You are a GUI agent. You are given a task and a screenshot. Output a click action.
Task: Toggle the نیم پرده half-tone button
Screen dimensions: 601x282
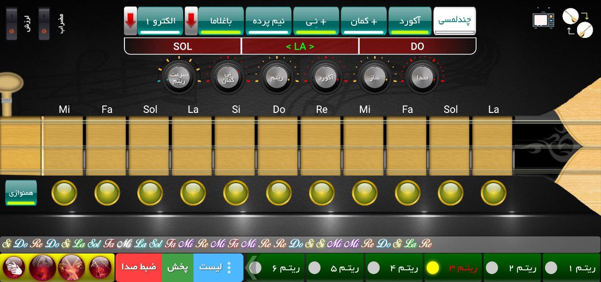coord(269,21)
